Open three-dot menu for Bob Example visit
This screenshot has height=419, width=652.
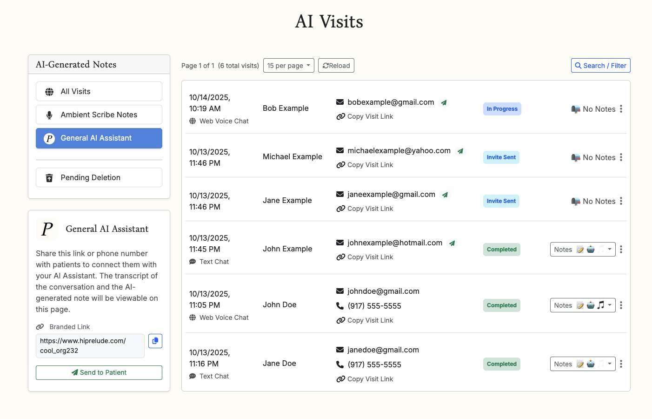[621, 109]
